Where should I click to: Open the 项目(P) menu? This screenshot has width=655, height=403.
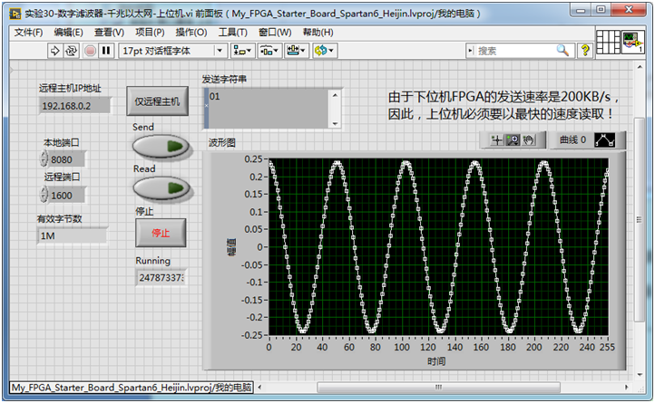150,33
